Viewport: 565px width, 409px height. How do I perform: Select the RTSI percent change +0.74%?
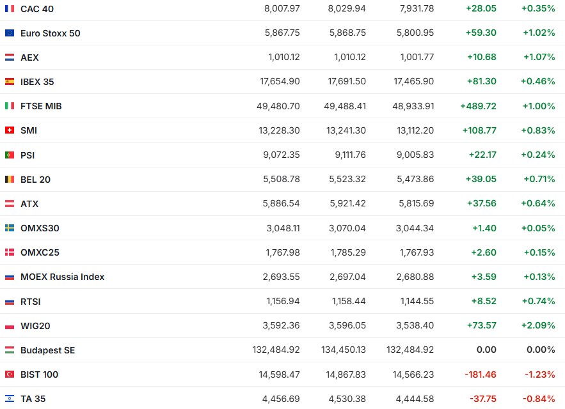pos(539,301)
